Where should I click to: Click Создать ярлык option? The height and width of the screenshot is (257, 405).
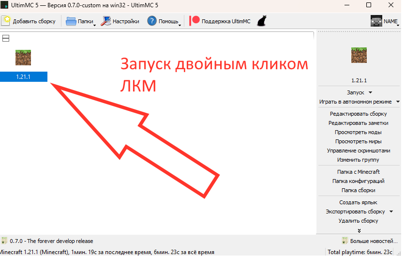358,202
